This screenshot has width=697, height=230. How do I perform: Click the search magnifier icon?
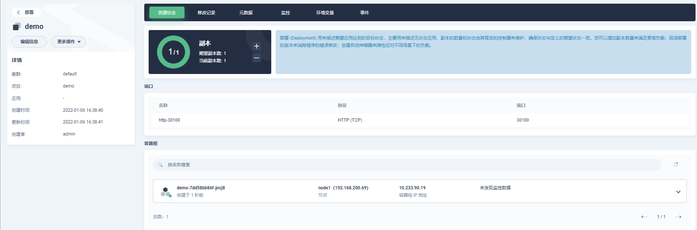160,165
